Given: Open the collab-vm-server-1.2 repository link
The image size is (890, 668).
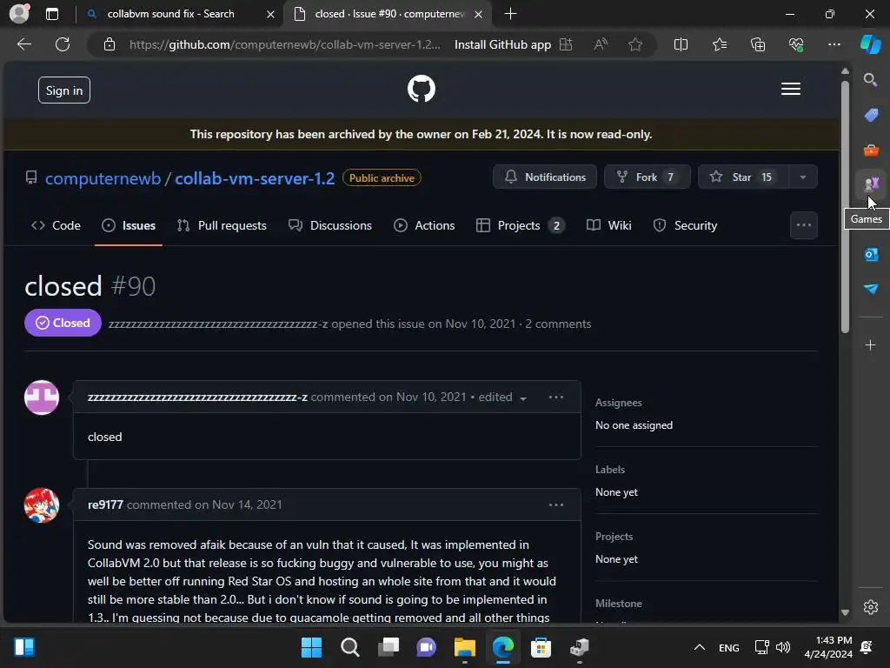Looking at the screenshot, I should (x=255, y=178).
